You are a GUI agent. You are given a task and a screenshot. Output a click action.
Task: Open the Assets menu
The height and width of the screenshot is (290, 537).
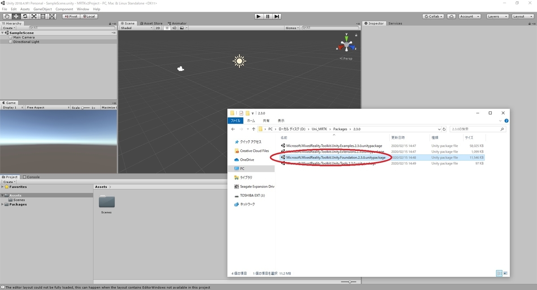[x=25, y=9]
